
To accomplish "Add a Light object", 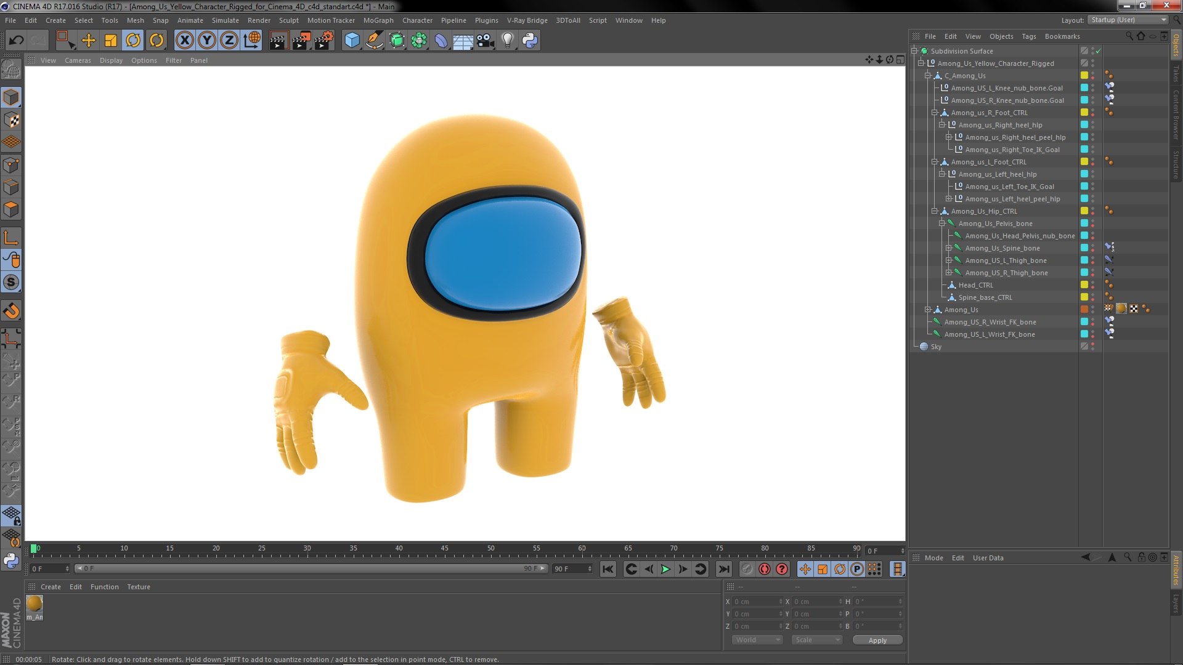I will (x=508, y=41).
